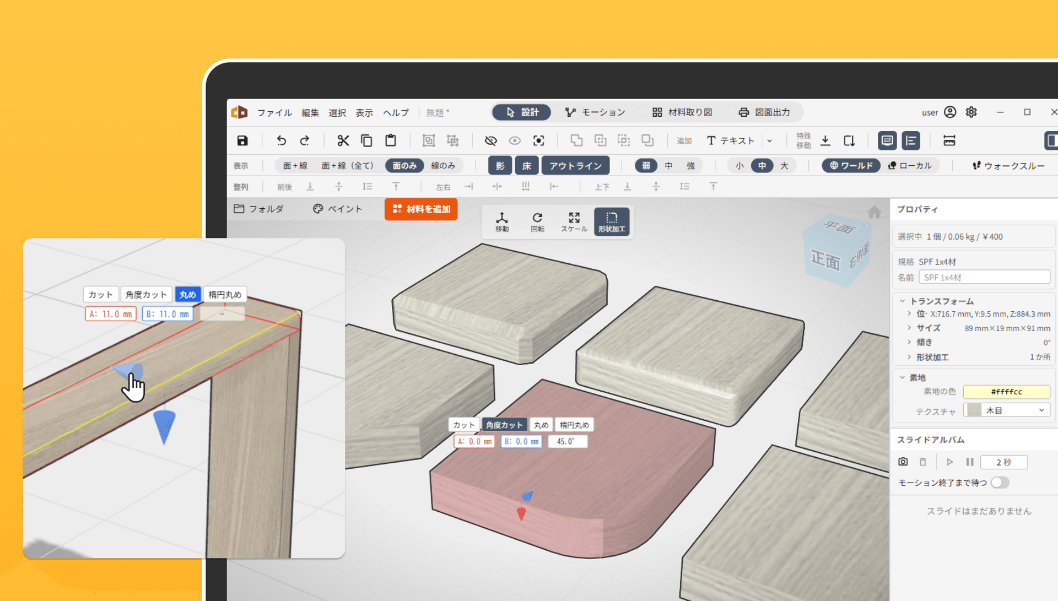Screen dimensions: 1058x601
Task: Switch coordinate mode to ローカル
Action: click(x=910, y=165)
